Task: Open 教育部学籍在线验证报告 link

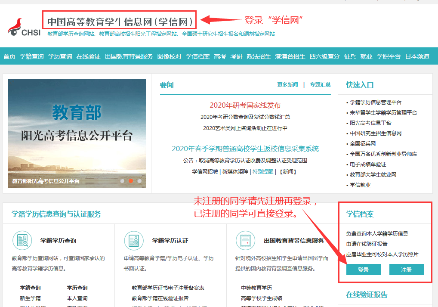Action: click(x=160, y=298)
